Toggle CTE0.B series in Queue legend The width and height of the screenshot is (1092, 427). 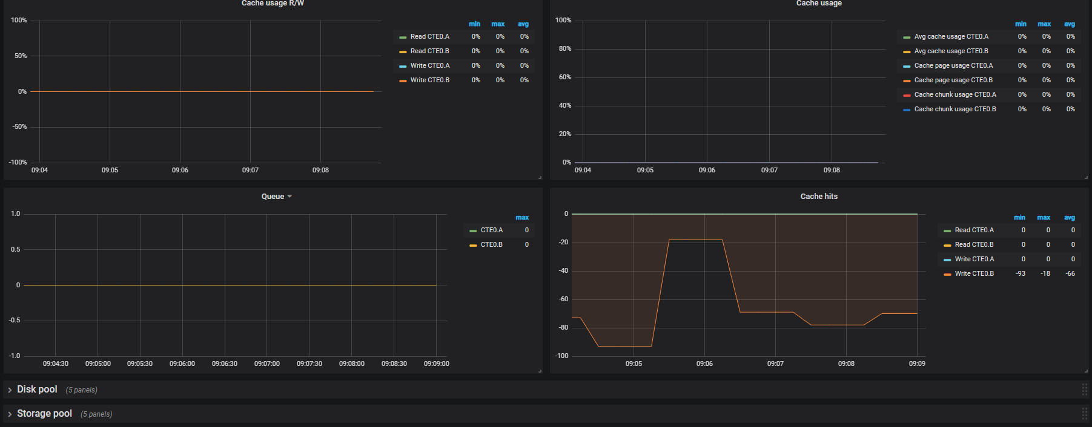click(x=491, y=245)
